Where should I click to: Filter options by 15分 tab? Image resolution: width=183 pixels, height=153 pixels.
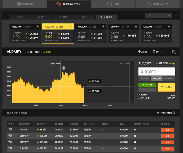pos(42,17)
